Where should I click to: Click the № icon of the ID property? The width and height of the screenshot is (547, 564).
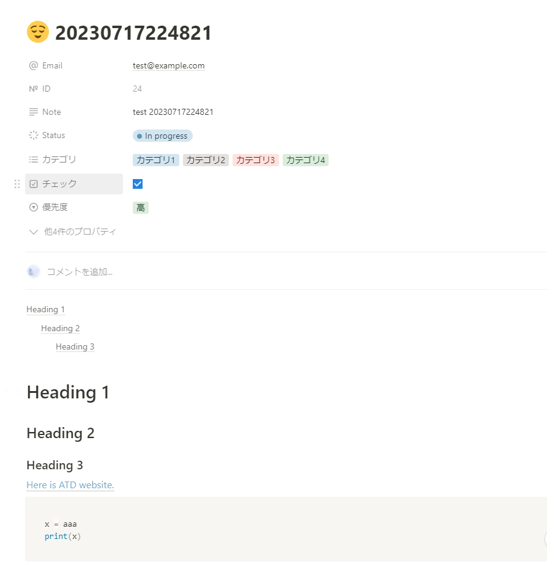click(x=34, y=89)
